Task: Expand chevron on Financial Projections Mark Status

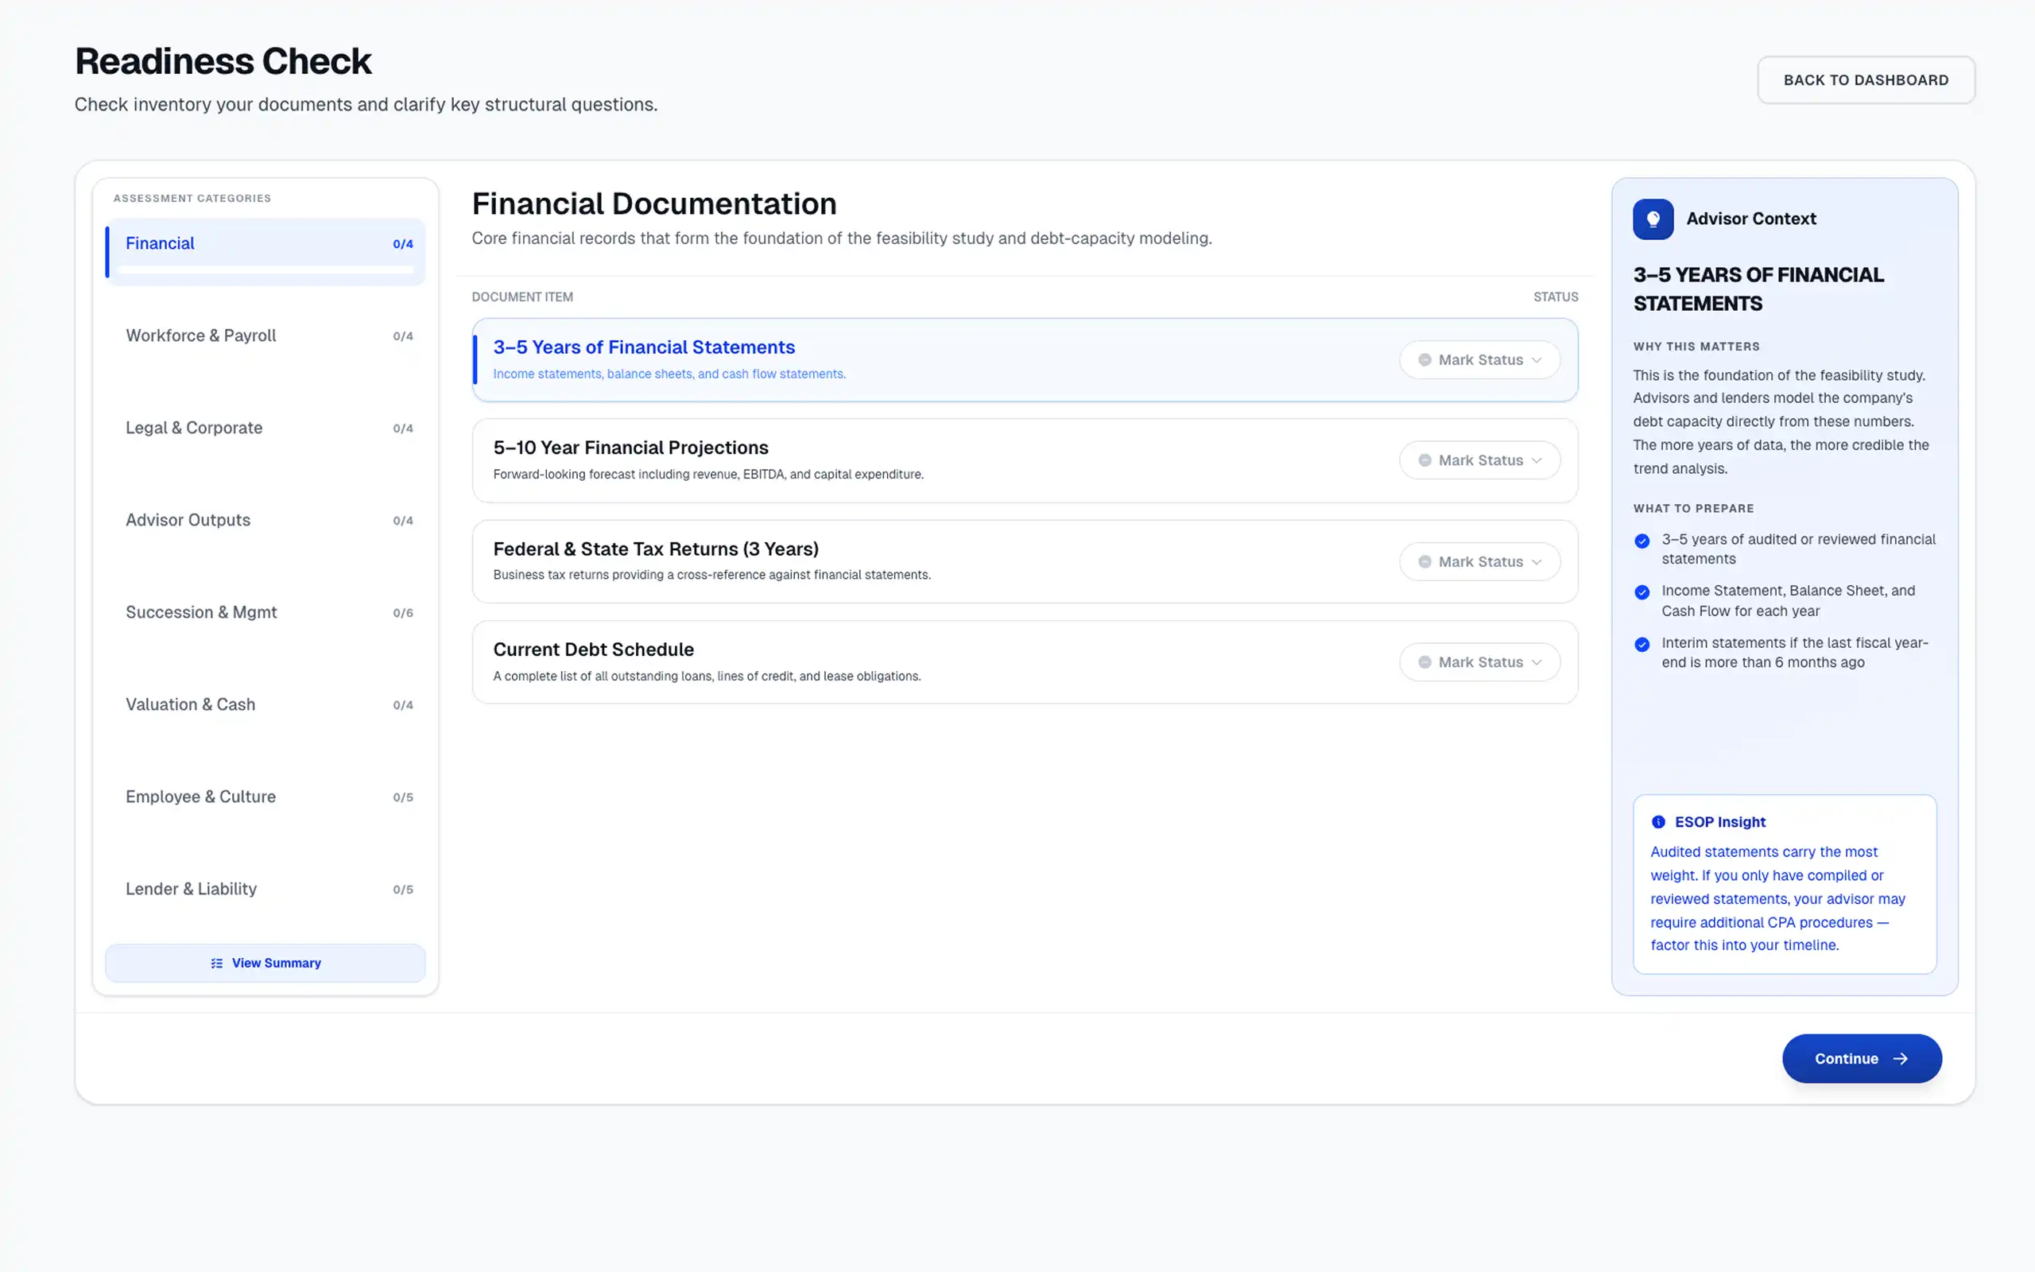Action: (x=1537, y=460)
